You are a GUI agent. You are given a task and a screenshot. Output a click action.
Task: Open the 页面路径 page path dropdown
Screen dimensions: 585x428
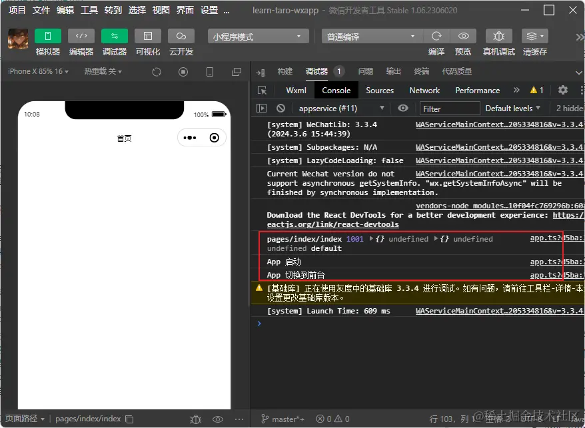[25, 419]
